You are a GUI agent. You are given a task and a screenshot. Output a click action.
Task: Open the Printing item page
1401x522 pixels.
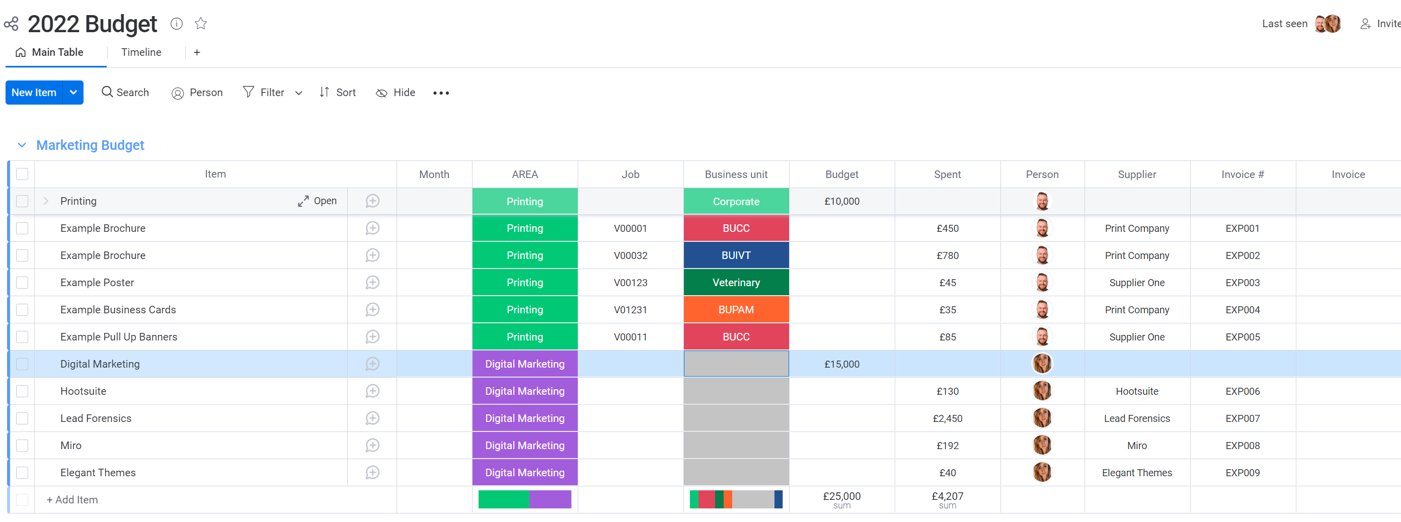pyautogui.click(x=318, y=201)
